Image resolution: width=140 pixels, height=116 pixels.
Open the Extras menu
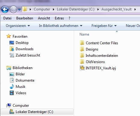point(59,18)
